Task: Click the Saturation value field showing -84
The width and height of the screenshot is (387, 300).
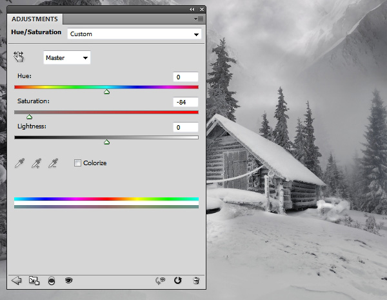Action: 186,102
